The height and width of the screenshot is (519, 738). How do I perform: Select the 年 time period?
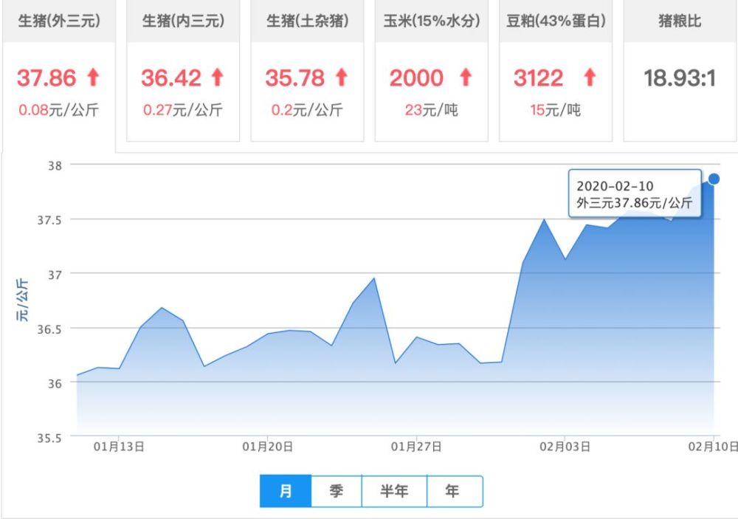[x=453, y=490]
